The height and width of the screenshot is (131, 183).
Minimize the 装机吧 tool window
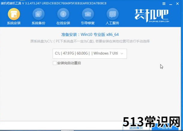pos(171,4)
